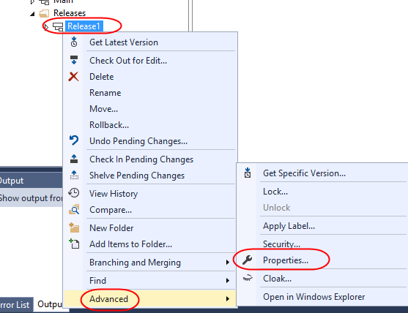Viewport: 408px width, 313px height.
Task: Click the View History clock icon
Action: pyautogui.click(x=74, y=193)
